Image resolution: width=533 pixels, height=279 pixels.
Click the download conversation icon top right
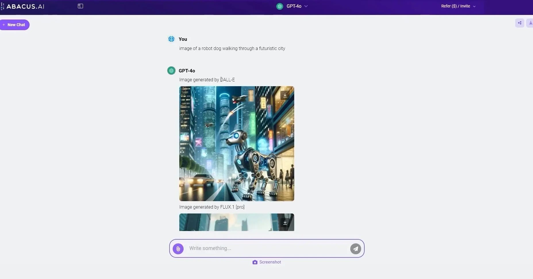530,23
